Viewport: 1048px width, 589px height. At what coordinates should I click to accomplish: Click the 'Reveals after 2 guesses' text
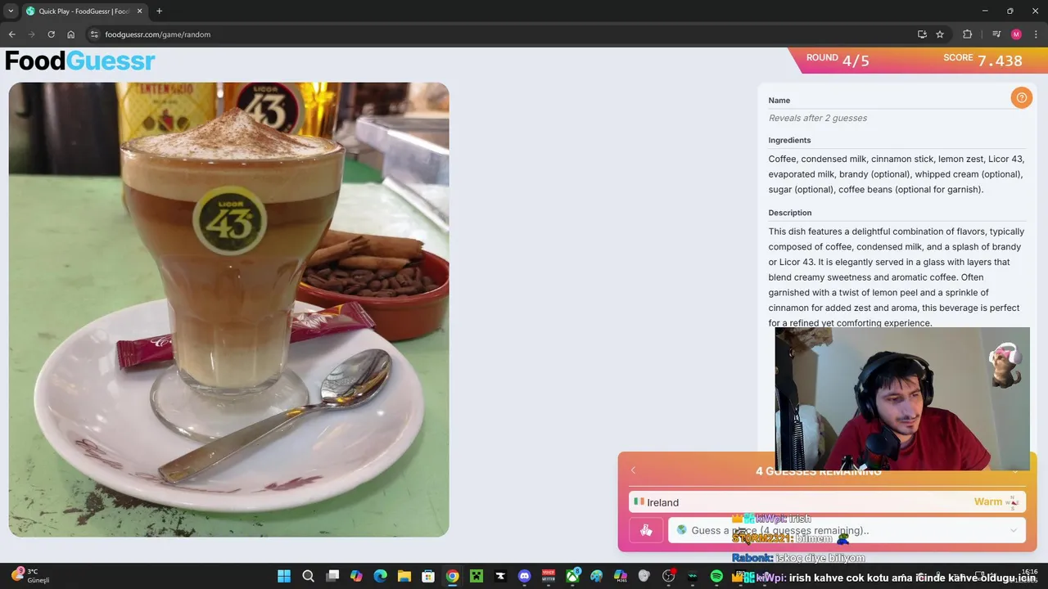click(817, 118)
